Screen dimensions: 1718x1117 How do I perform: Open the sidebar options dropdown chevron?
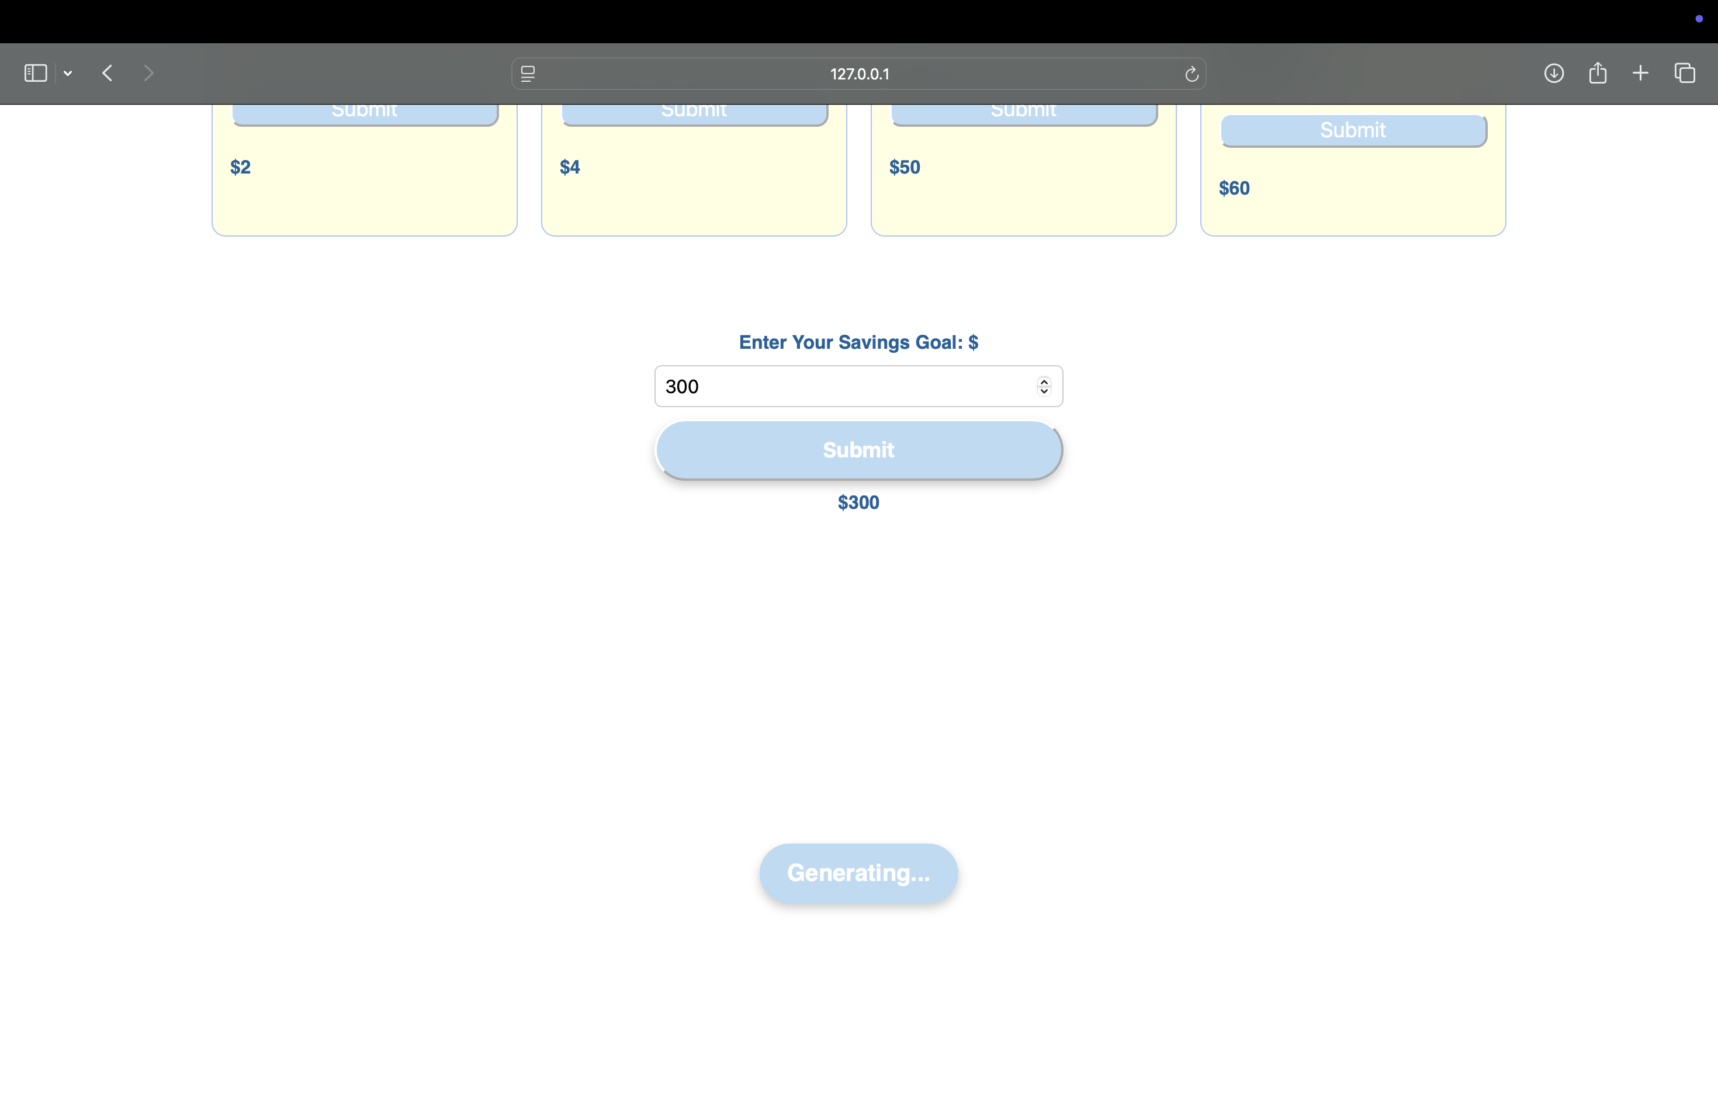(x=68, y=74)
